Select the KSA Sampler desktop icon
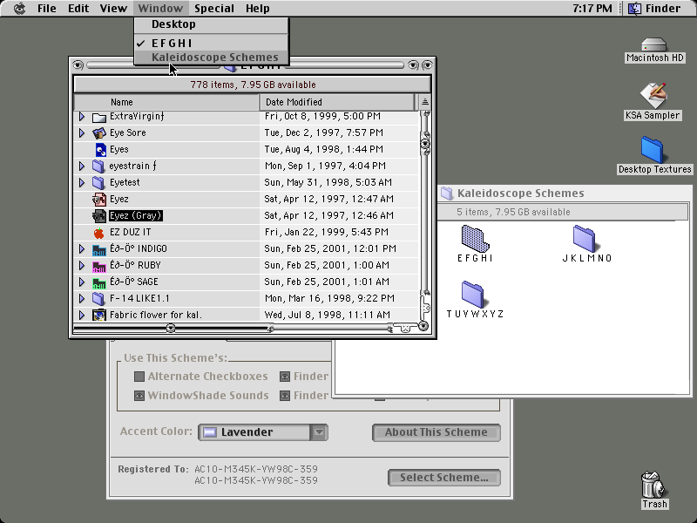Viewport: 697px width, 523px height. click(x=653, y=96)
